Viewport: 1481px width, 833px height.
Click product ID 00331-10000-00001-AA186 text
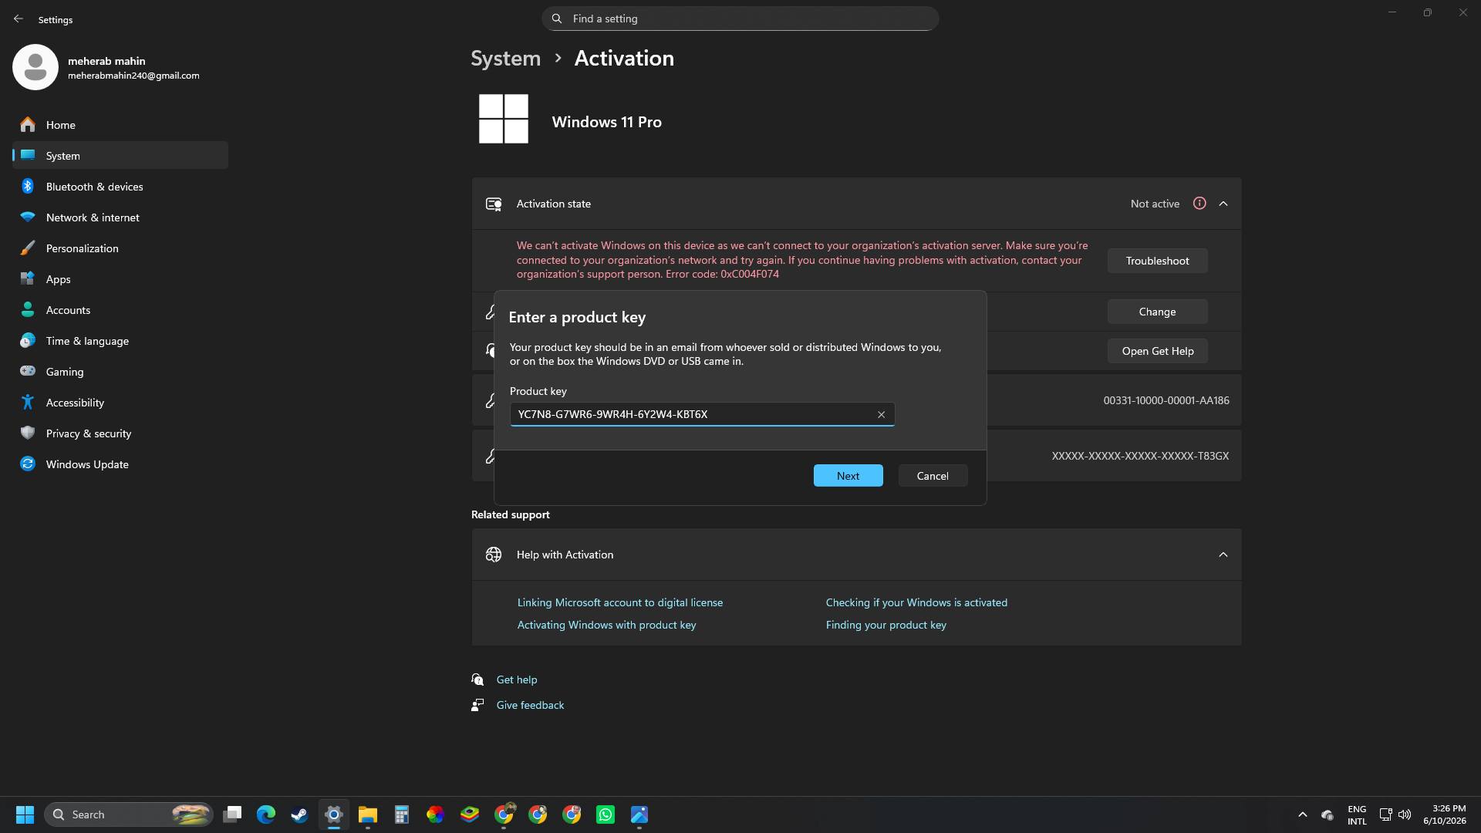[1166, 400]
